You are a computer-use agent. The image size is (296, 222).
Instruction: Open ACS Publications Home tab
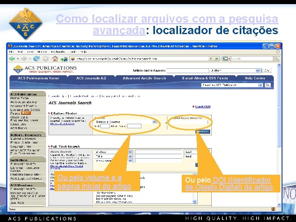pyautogui.click(x=39, y=78)
